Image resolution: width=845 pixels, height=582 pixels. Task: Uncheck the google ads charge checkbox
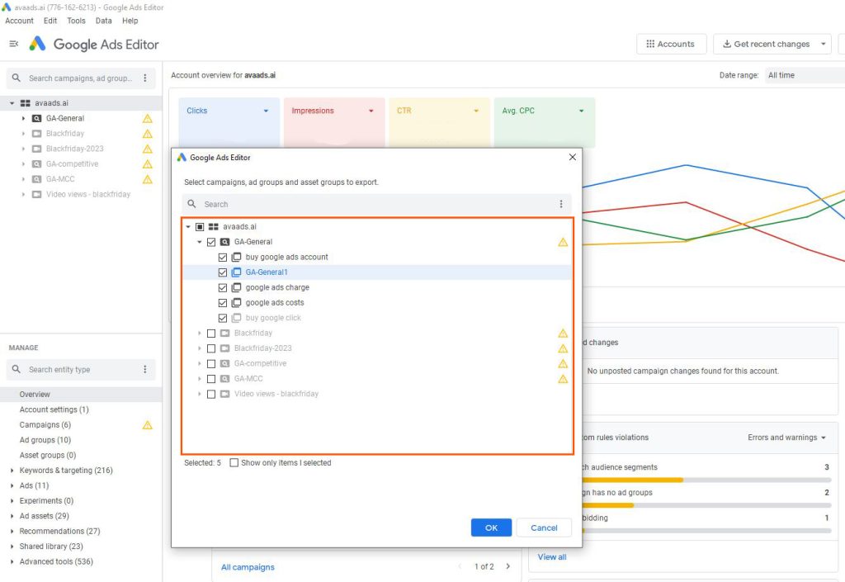tap(223, 287)
